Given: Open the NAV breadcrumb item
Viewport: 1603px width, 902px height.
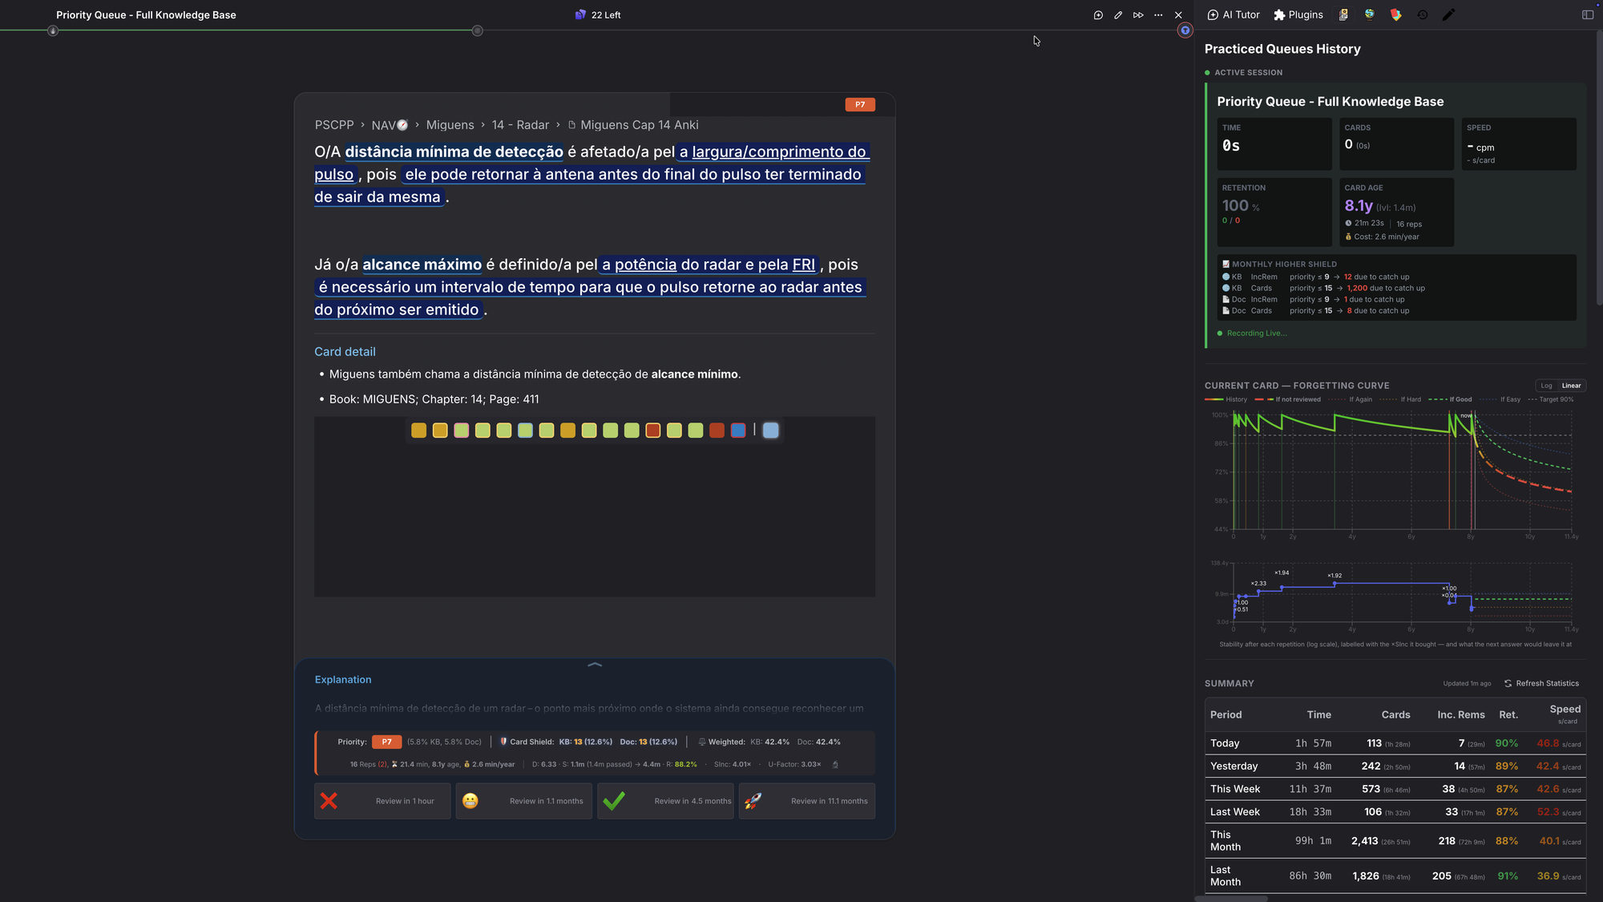Looking at the screenshot, I should (x=390, y=125).
